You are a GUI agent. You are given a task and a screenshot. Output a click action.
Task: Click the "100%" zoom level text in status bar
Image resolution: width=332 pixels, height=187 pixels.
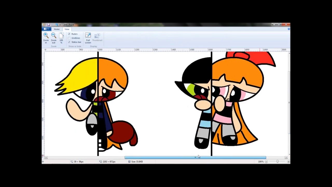pyautogui.click(x=261, y=162)
